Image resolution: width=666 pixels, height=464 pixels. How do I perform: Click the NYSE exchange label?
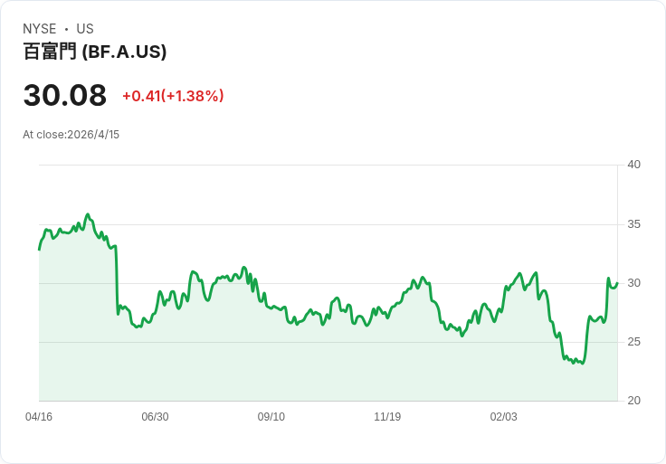[40, 28]
